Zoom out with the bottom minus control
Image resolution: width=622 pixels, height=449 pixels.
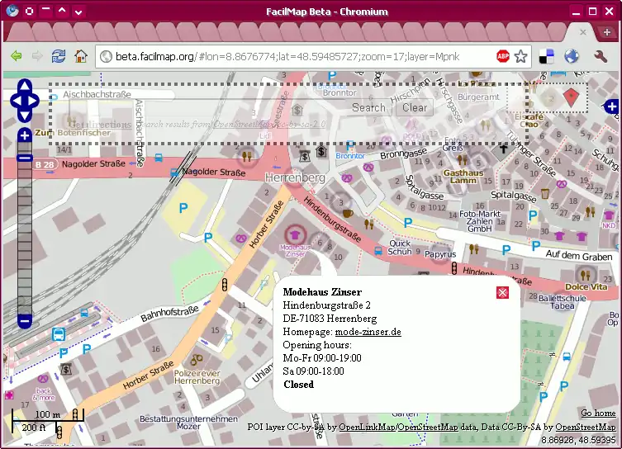25,319
